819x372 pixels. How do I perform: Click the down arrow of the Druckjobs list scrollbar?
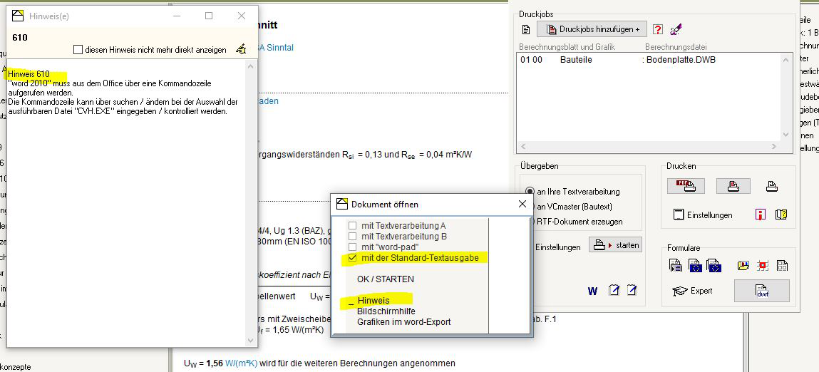(x=785, y=134)
